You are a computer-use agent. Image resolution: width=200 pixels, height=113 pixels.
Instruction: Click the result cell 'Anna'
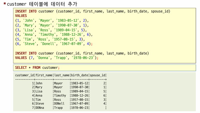(x=39, y=95)
